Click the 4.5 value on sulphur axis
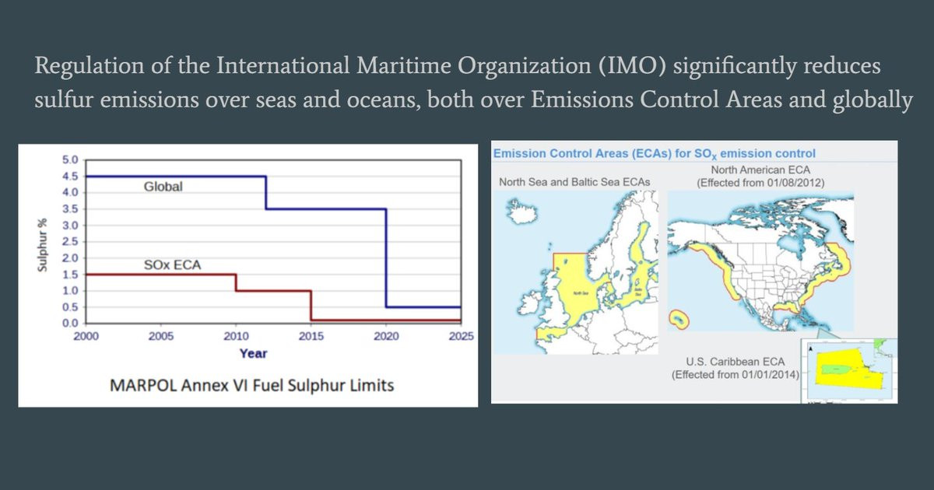The height and width of the screenshot is (490, 934). pos(70,177)
